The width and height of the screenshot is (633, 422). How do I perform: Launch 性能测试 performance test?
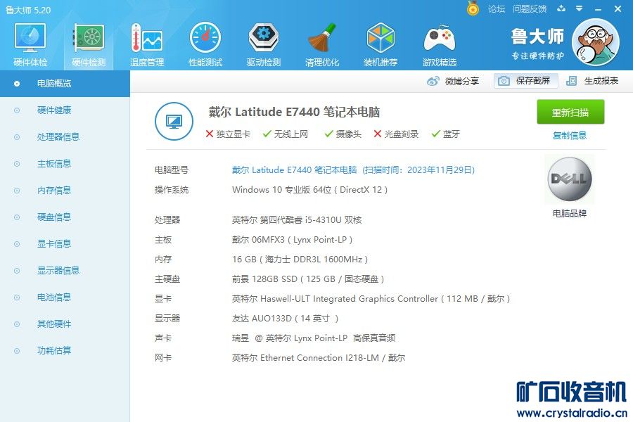point(205,45)
